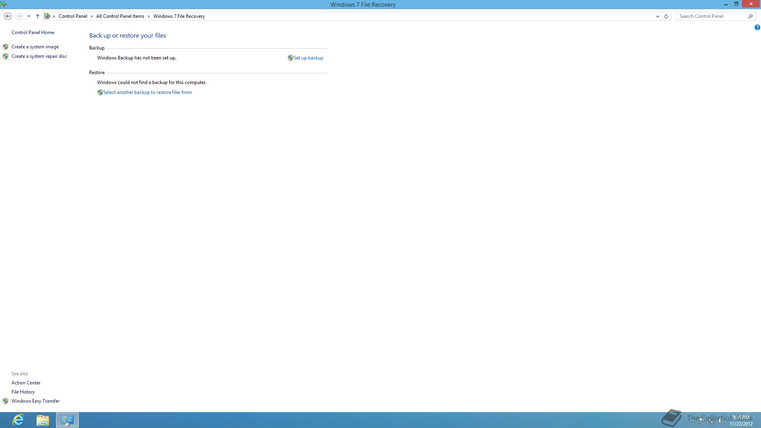This screenshot has width=761, height=428.
Task: Click shield icon beside Create a system repair disc
Action: [x=6, y=56]
